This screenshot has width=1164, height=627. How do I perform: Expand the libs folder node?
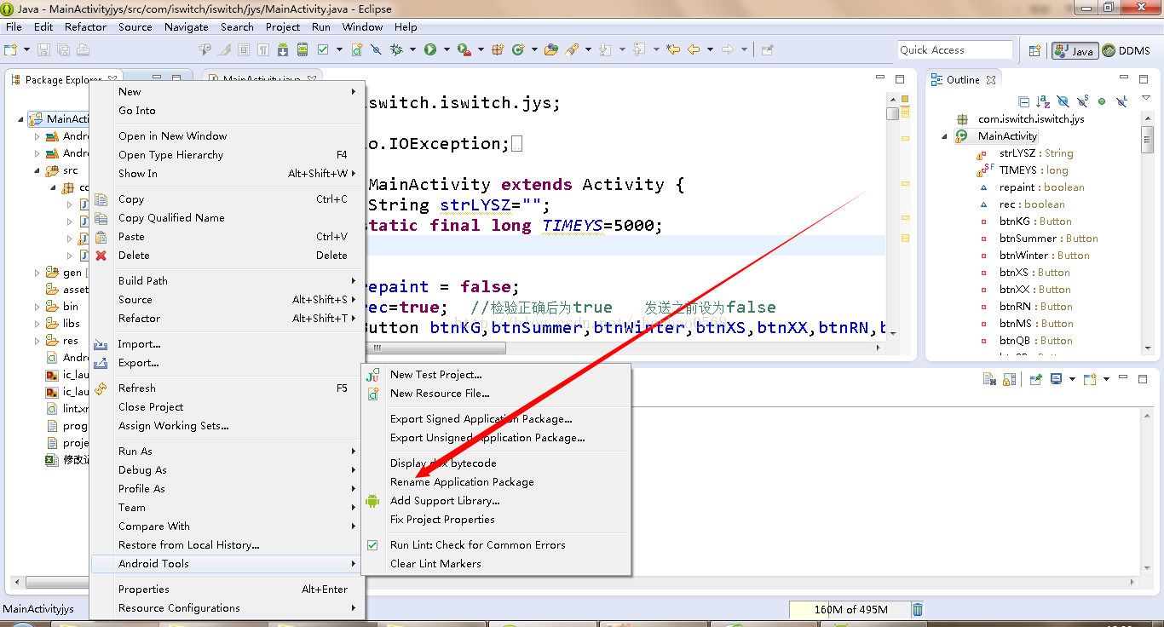click(x=37, y=324)
